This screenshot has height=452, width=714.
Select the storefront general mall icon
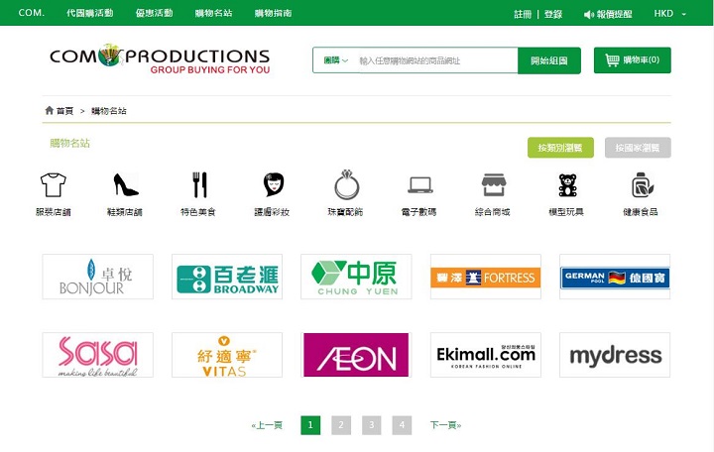(x=494, y=184)
